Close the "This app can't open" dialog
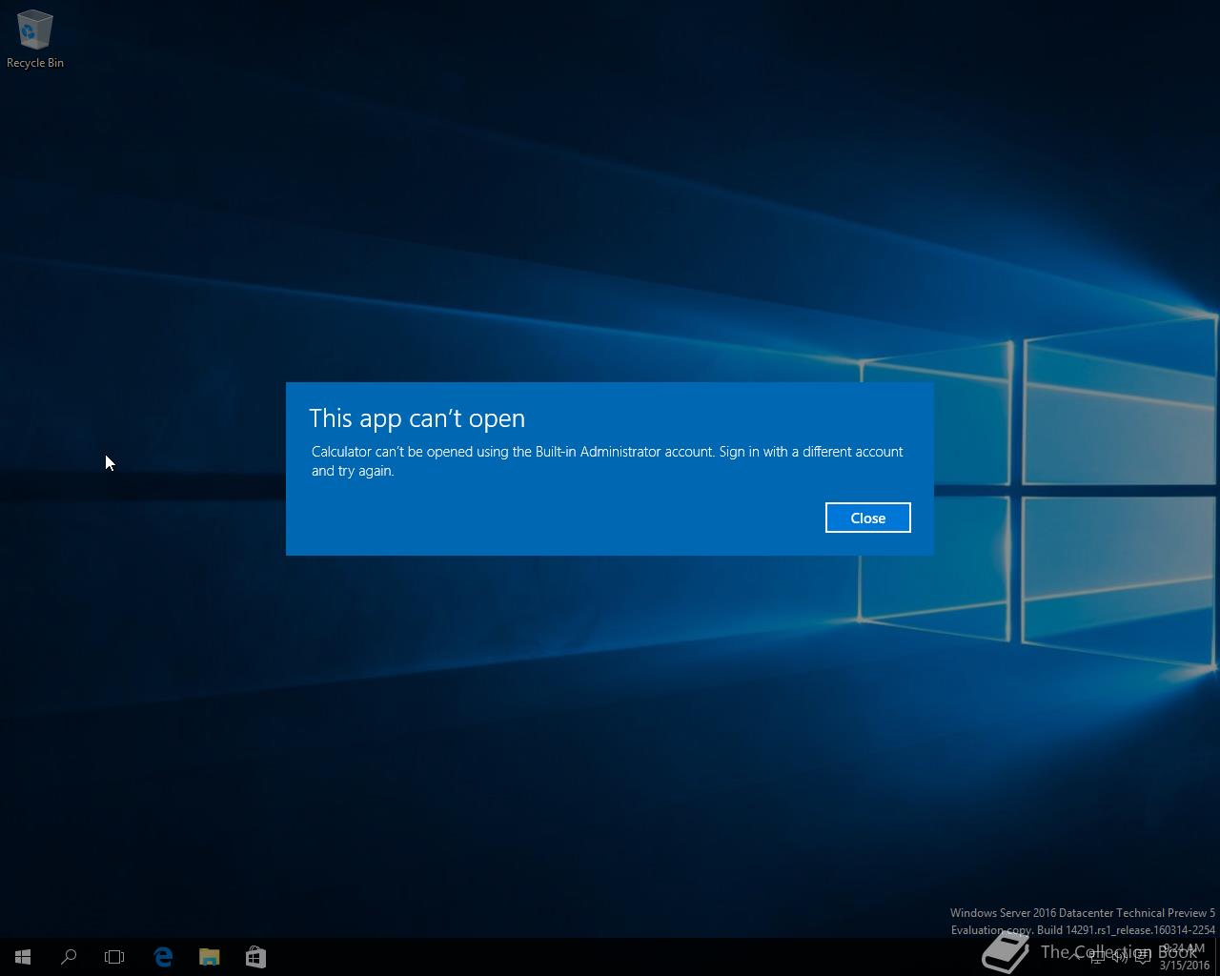Image resolution: width=1220 pixels, height=976 pixels. pyautogui.click(x=867, y=518)
